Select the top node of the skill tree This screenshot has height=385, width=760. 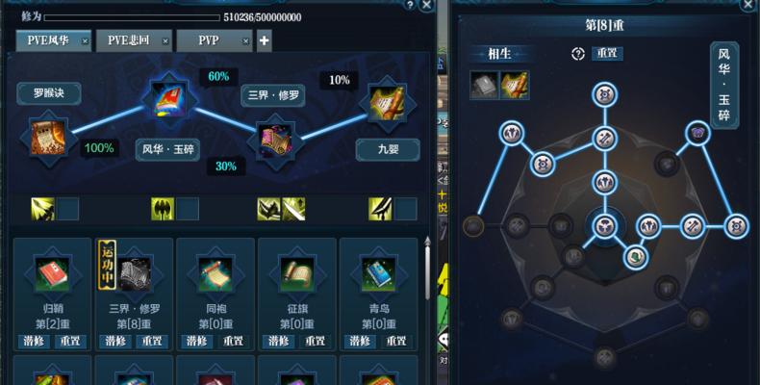click(604, 94)
